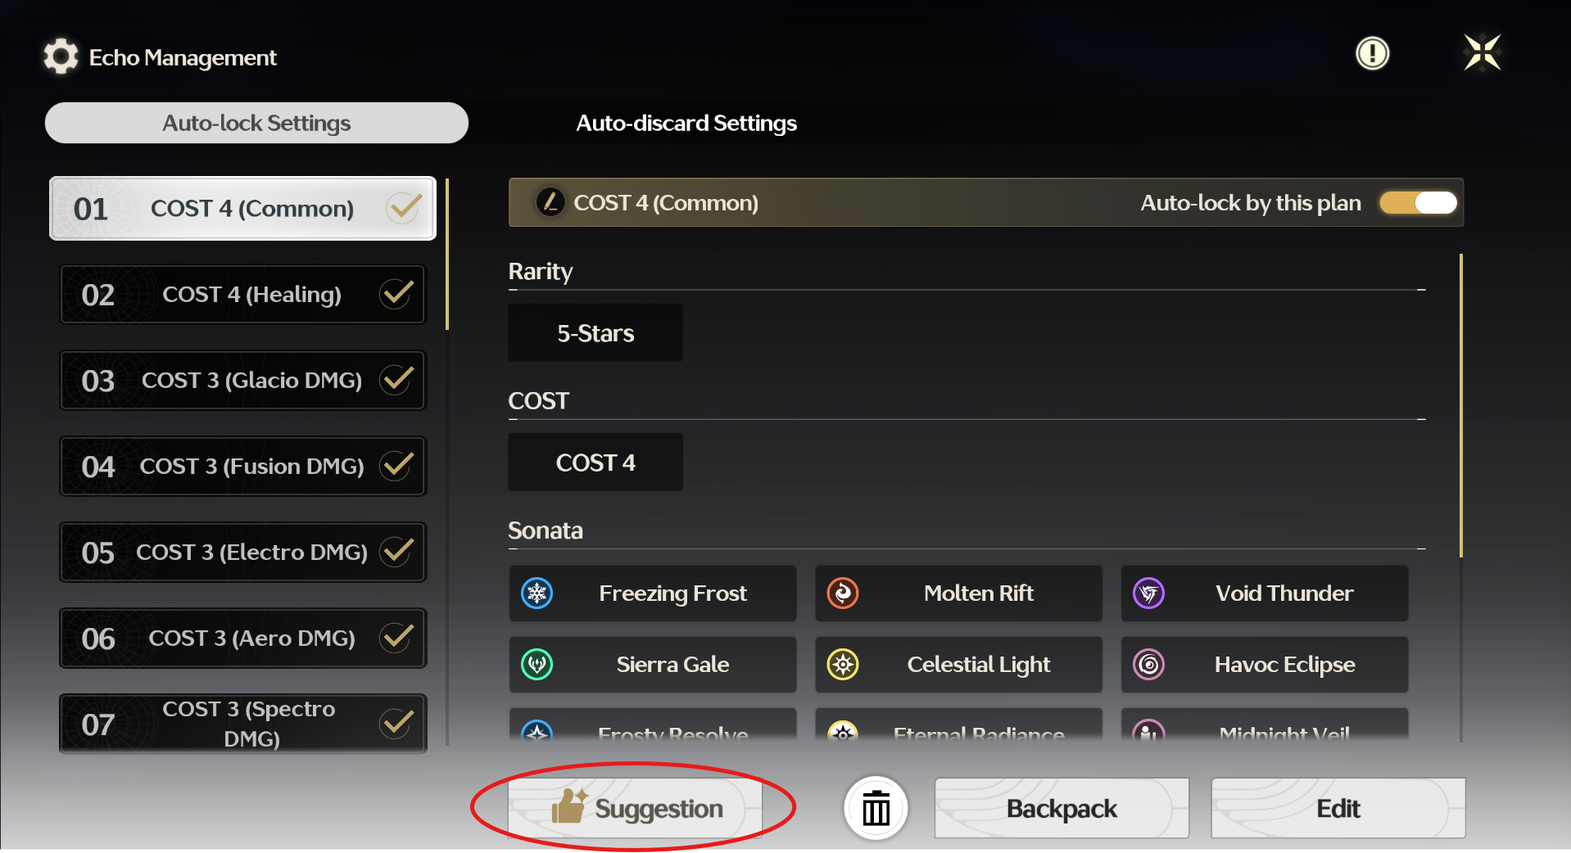The width and height of the screenshot is (1571, 853).
Task: Toggle checkmark on COST 3 (Aero DMG)
Action: coord(396,638)
